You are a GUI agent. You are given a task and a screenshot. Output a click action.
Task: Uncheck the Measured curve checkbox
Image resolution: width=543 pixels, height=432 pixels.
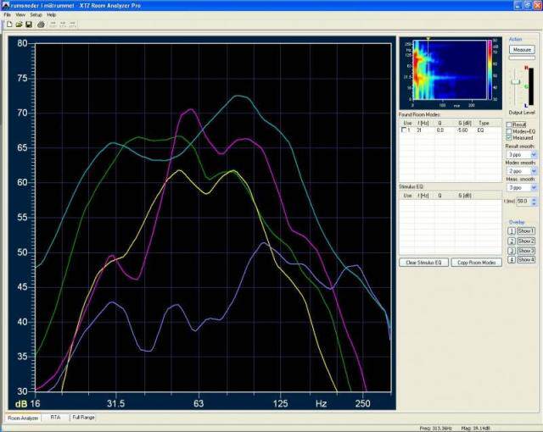click(509, 138)
